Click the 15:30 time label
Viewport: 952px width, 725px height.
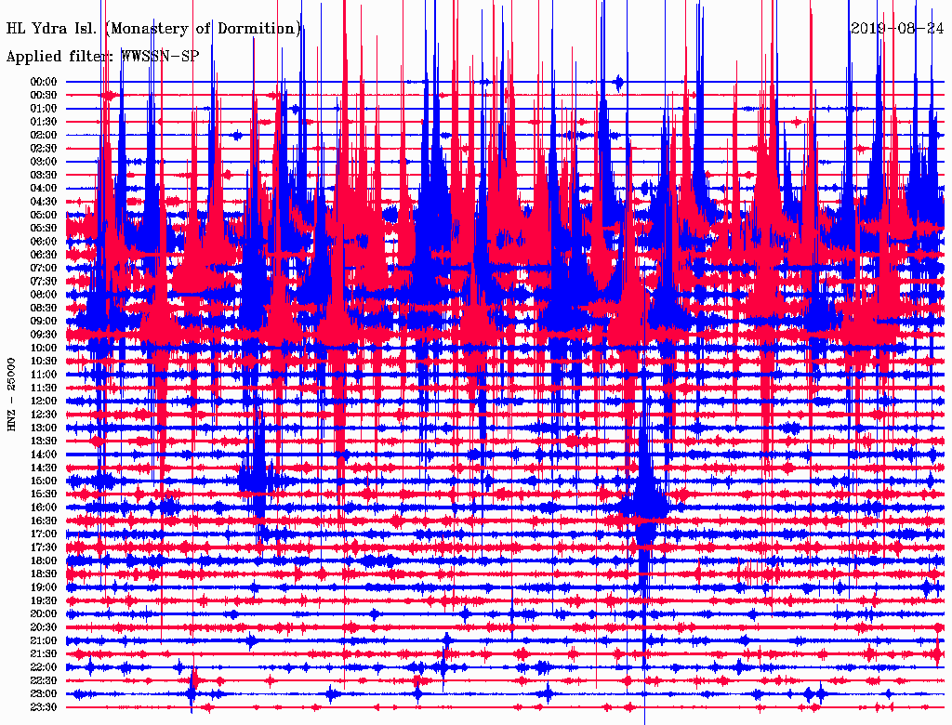pyautogui.click(x=43, y=494)
